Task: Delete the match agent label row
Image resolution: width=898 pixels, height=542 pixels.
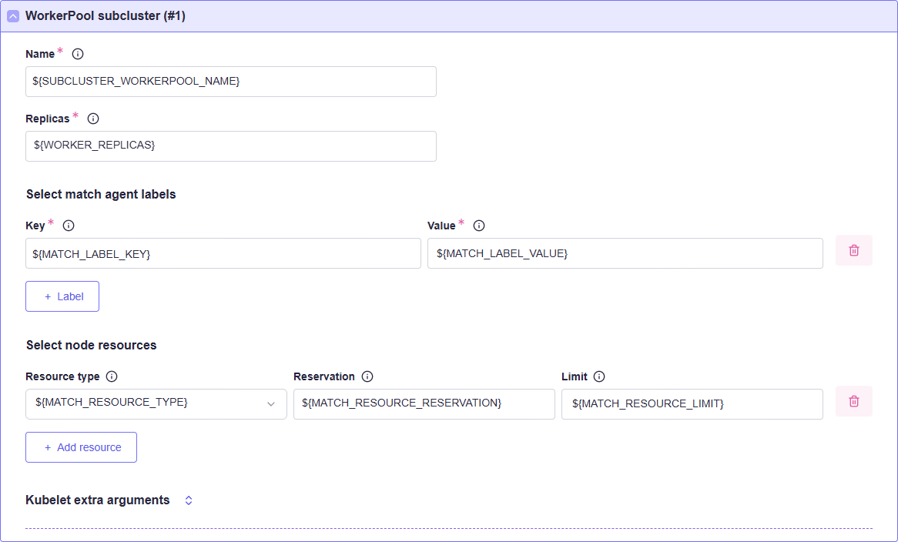Action: 853,251
